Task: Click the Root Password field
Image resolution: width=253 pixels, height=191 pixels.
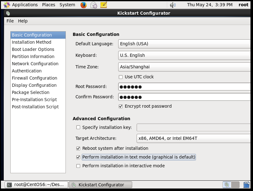Action: [x=184, y=87]
